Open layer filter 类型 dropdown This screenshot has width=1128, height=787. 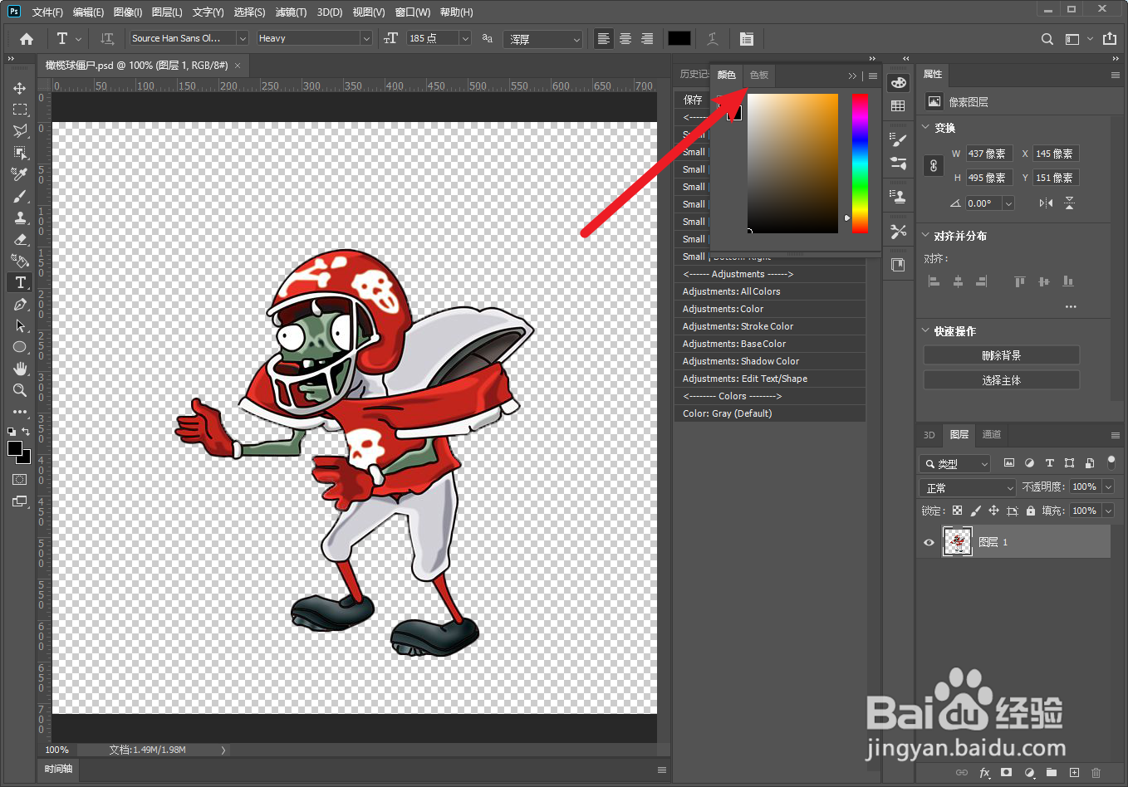(955, 463)
